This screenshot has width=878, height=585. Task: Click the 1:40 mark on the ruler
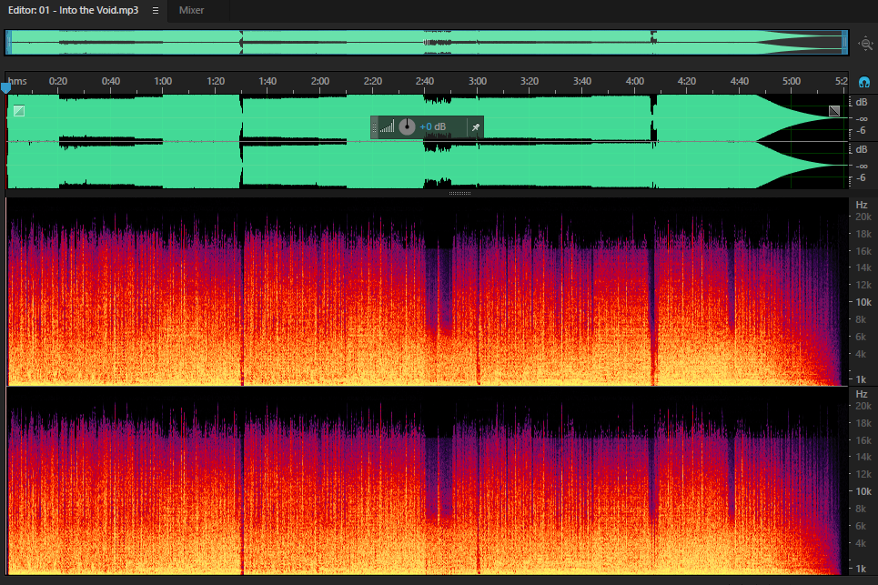(267, 81)
